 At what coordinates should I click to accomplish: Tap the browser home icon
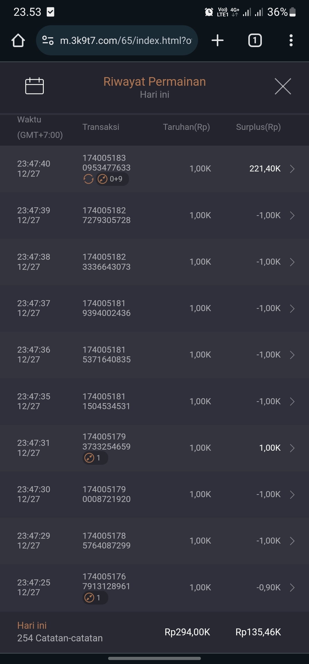point(18,40)
